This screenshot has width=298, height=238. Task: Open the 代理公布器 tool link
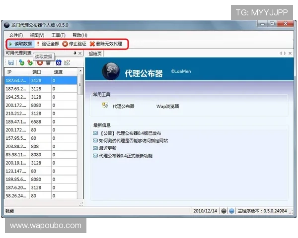(x=124, y=106)
